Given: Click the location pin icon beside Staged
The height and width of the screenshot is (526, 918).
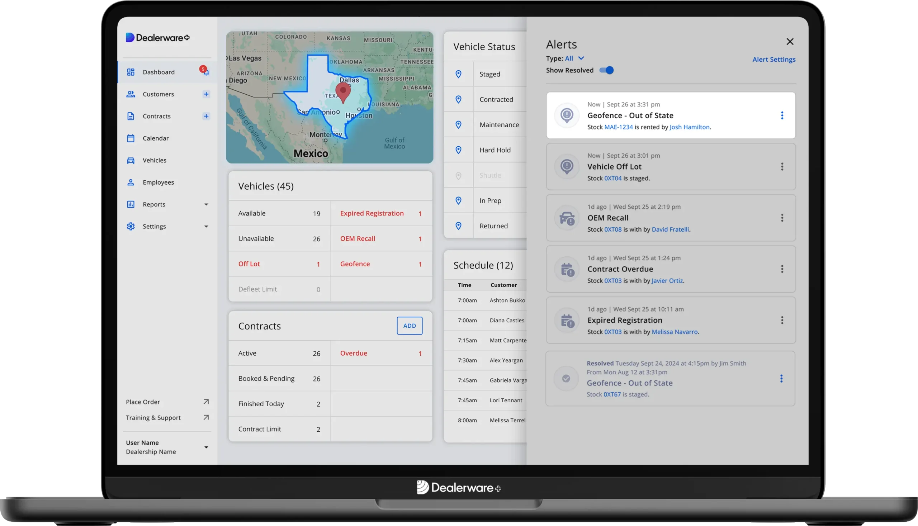Looking at the screenshot, I should click(x=458, y=74).
